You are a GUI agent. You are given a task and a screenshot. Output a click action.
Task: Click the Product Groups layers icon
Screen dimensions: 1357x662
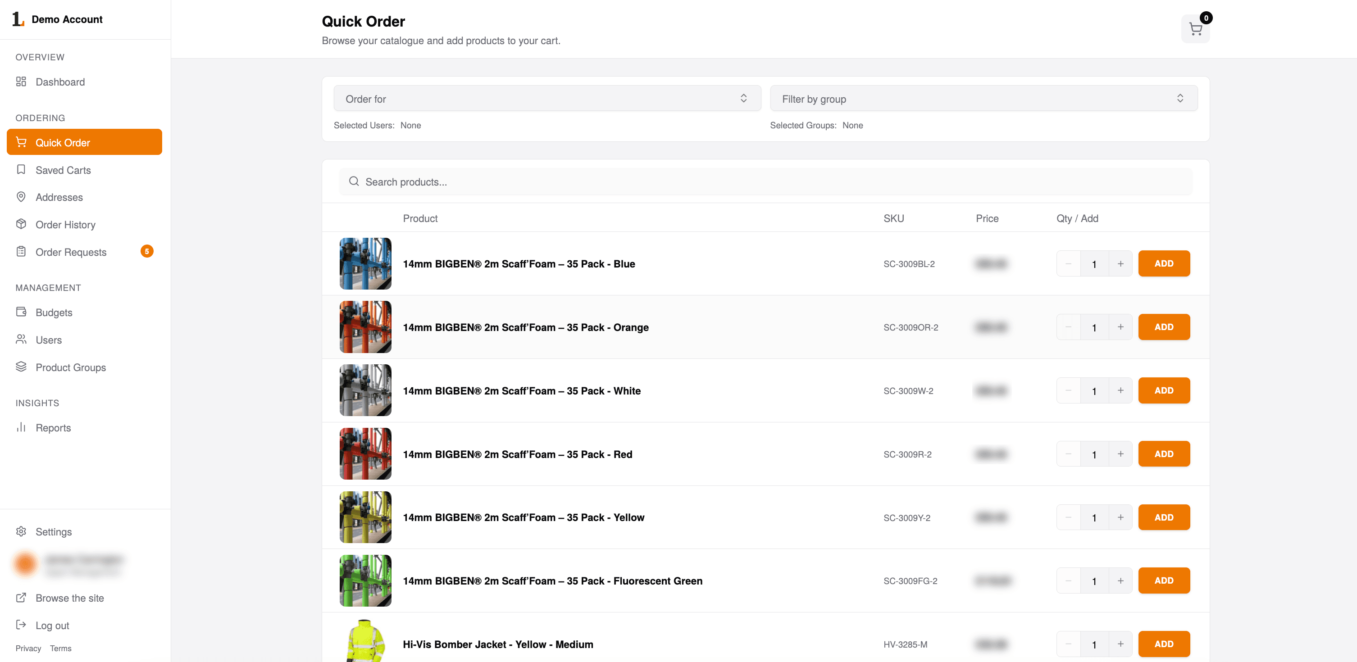(x=21, y=367)
